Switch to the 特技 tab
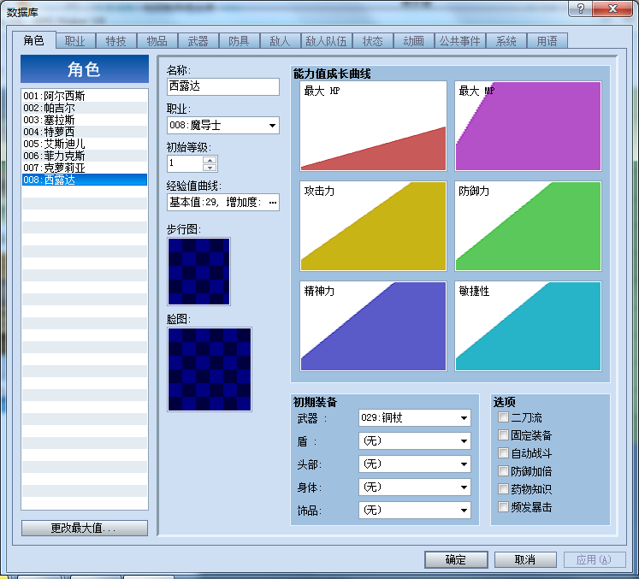 116,41
